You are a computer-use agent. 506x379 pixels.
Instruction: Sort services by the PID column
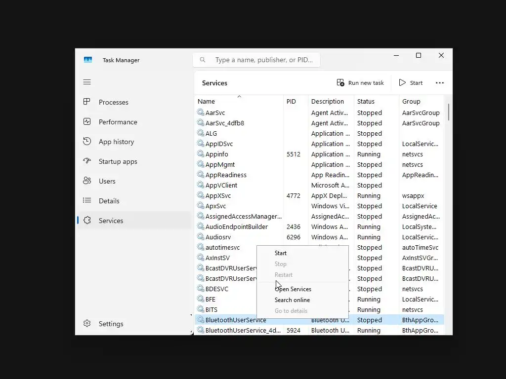pyautogui.click(x=295, y=101)
